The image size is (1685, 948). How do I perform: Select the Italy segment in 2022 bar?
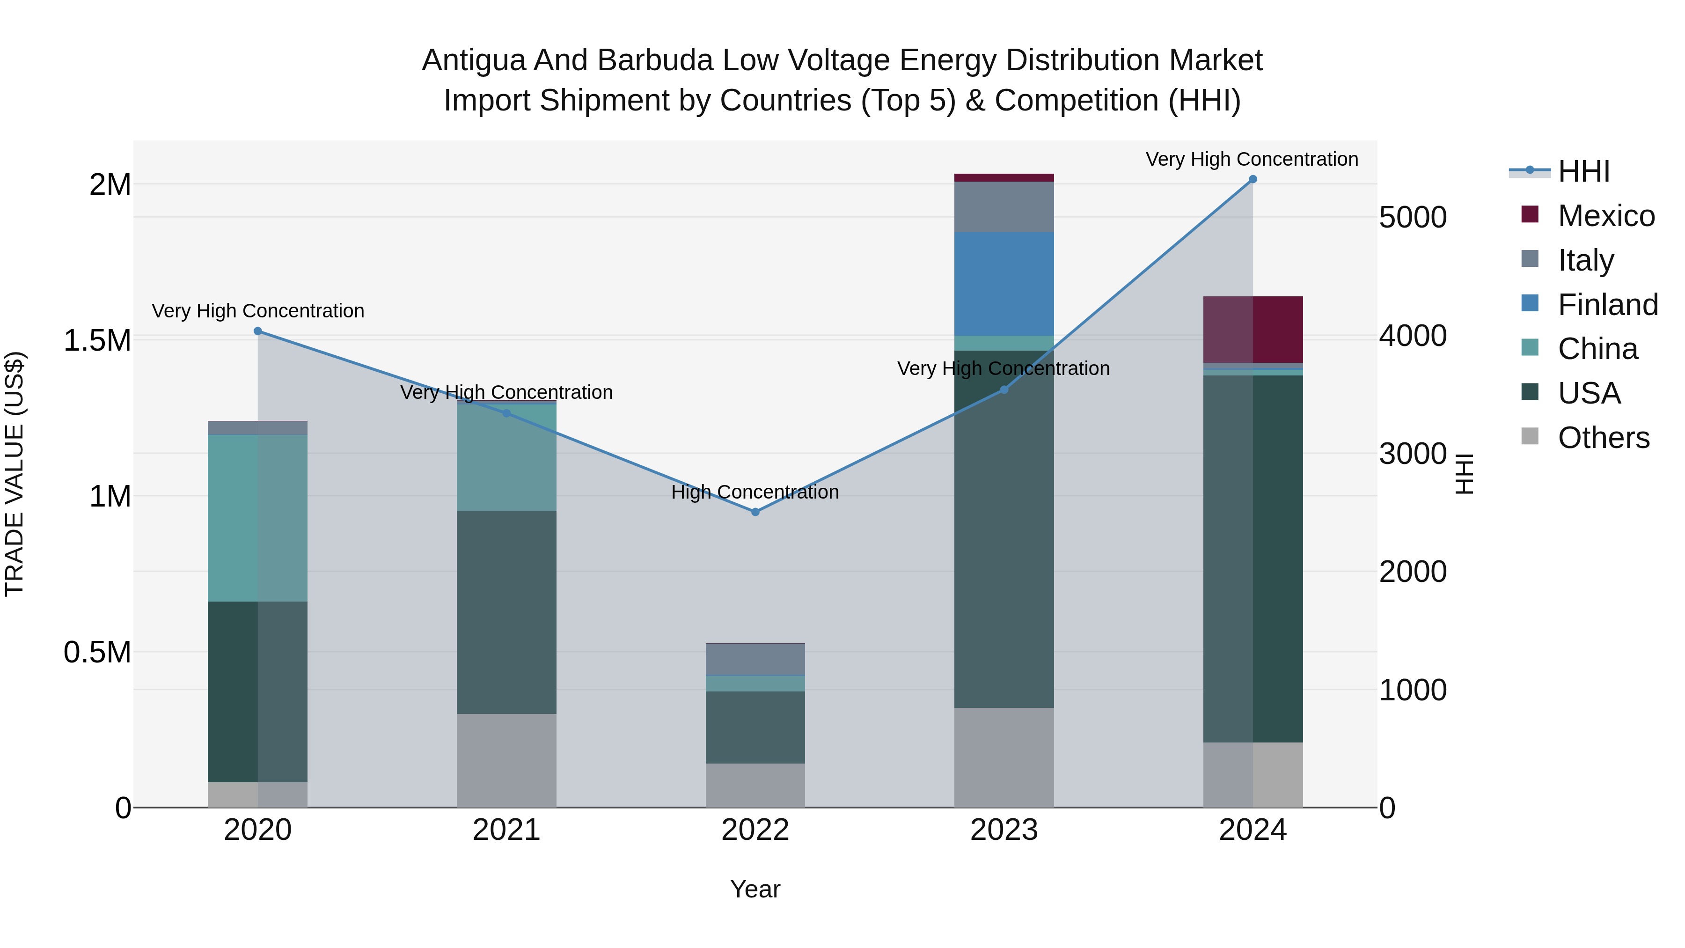(755, 660)
